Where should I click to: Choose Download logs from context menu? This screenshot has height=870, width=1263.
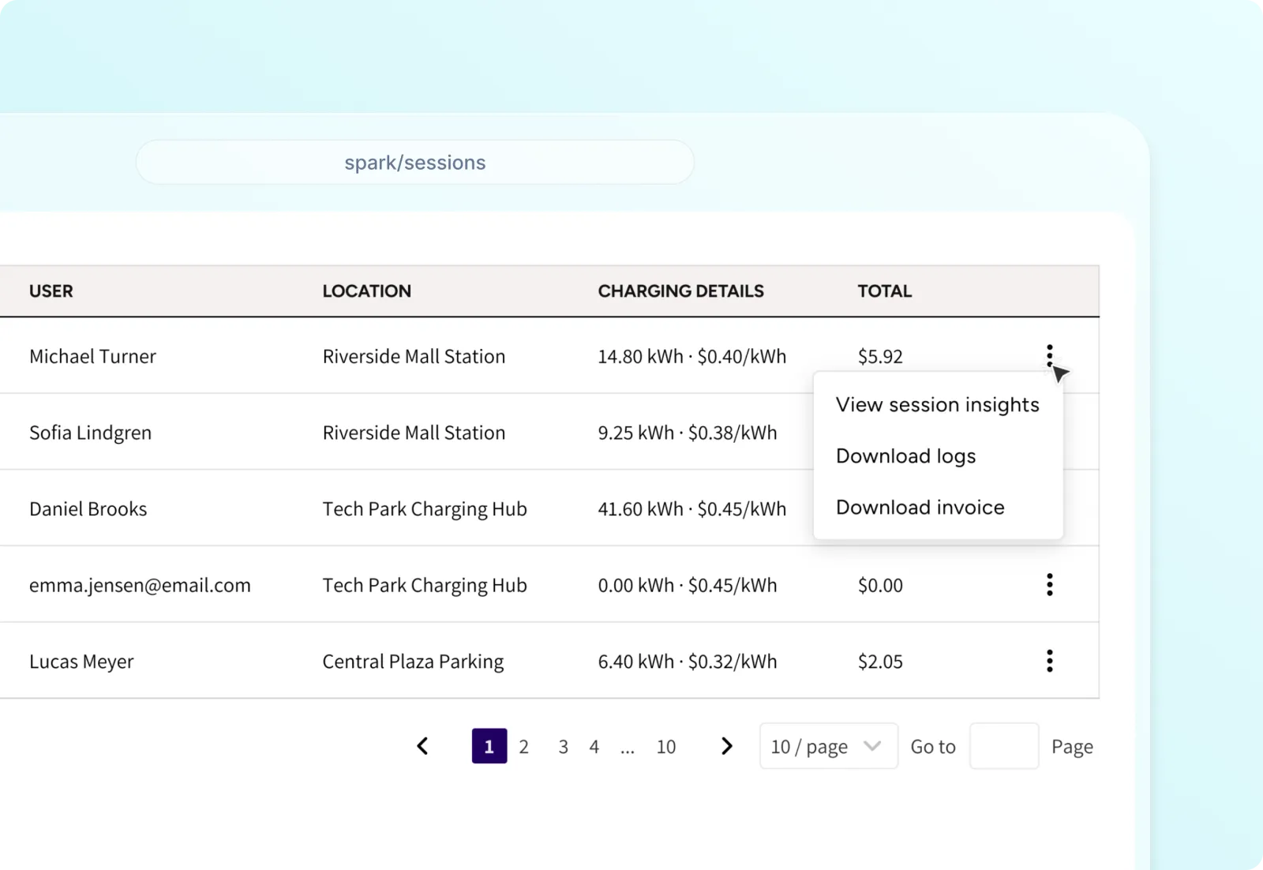905,456
